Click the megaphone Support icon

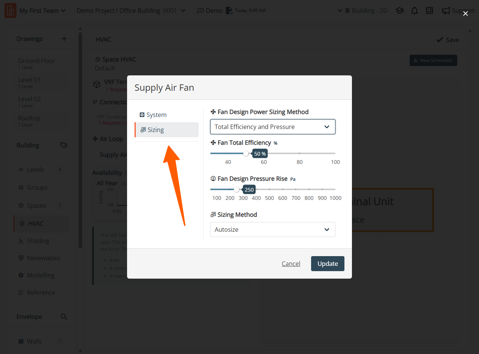(x=446, y=11)
